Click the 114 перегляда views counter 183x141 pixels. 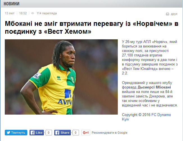(x=47, y=13)
